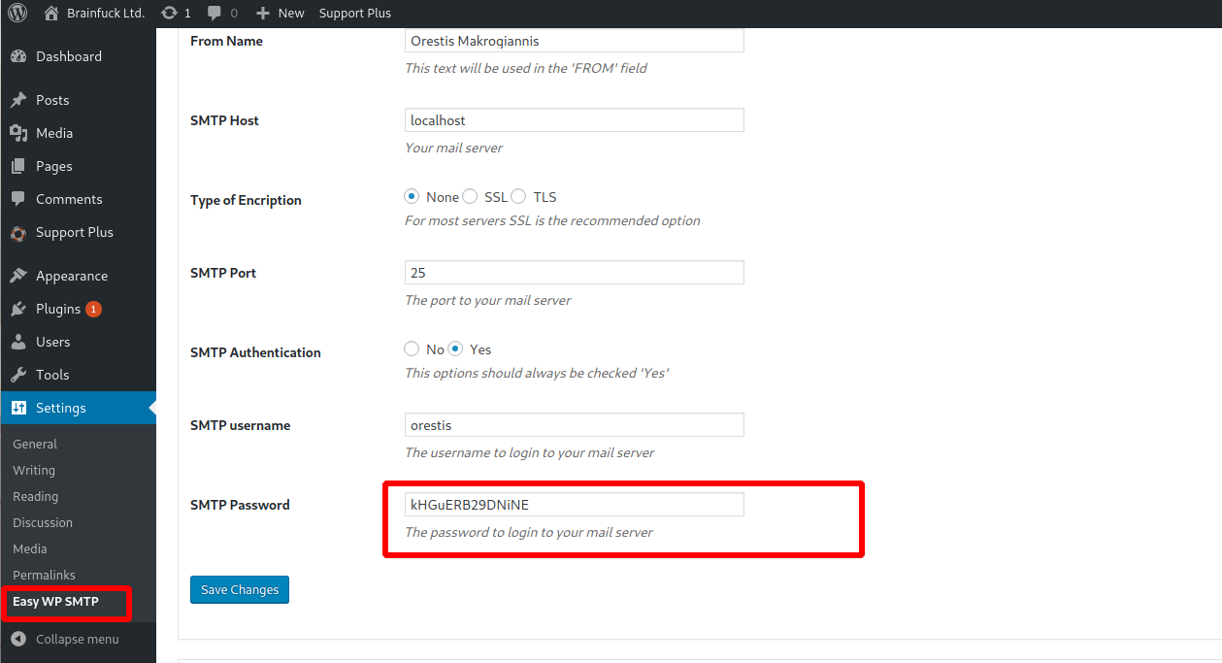Select None for type of encryption

click(412, 196)
